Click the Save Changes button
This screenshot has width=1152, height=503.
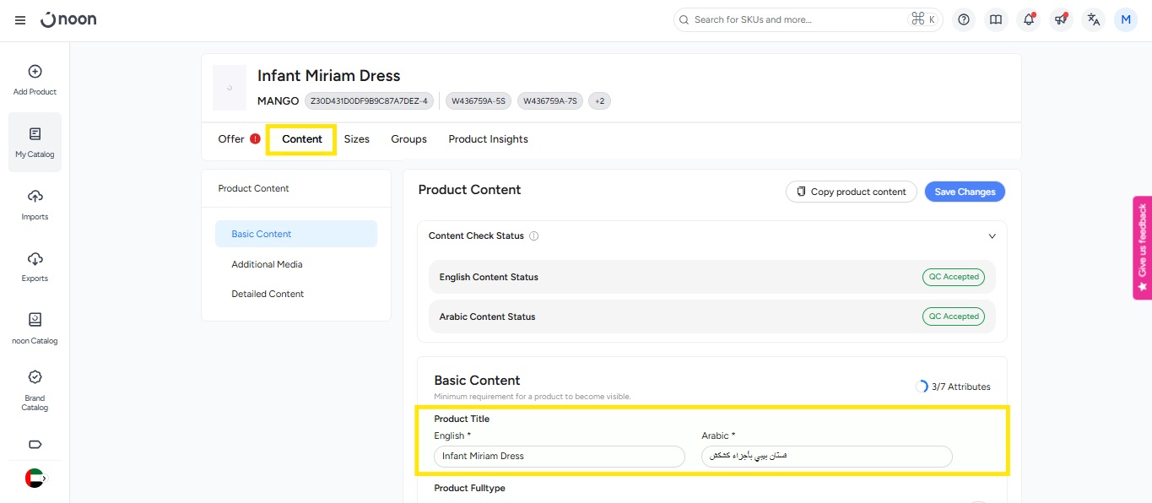pyautogui.click(x=965, y=192)
